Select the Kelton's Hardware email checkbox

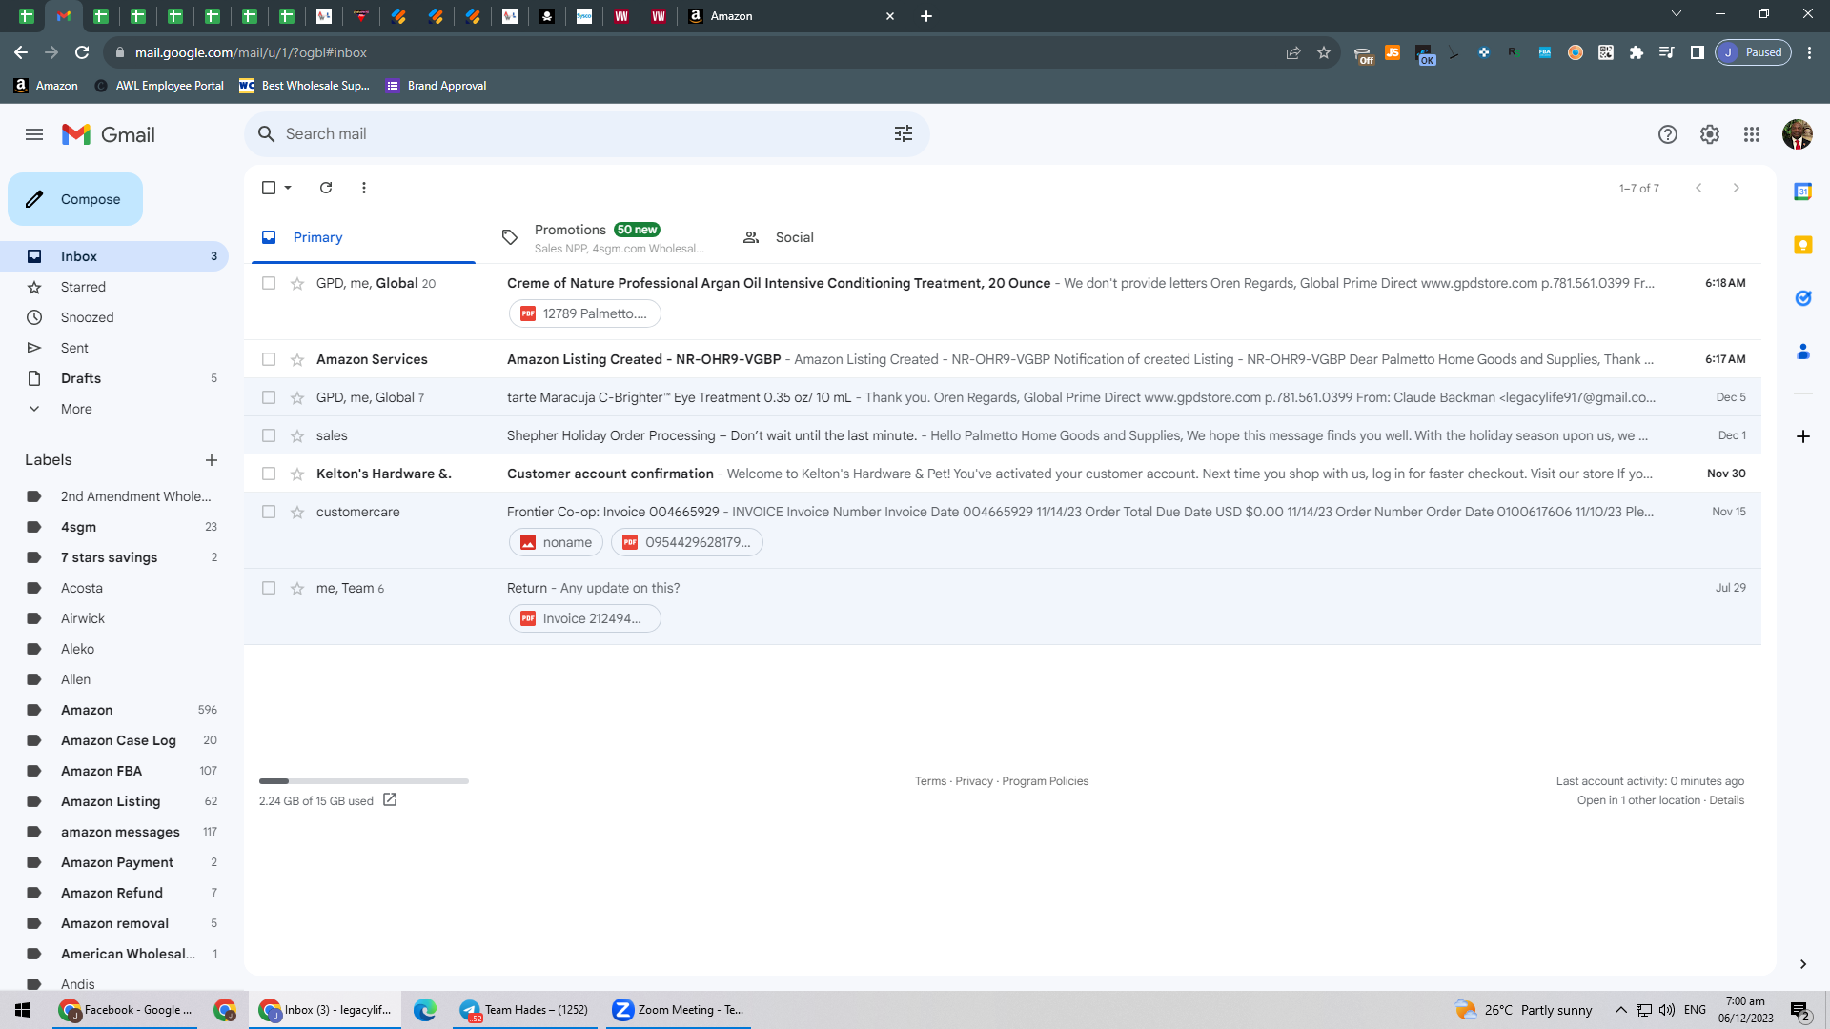[269, 474]
